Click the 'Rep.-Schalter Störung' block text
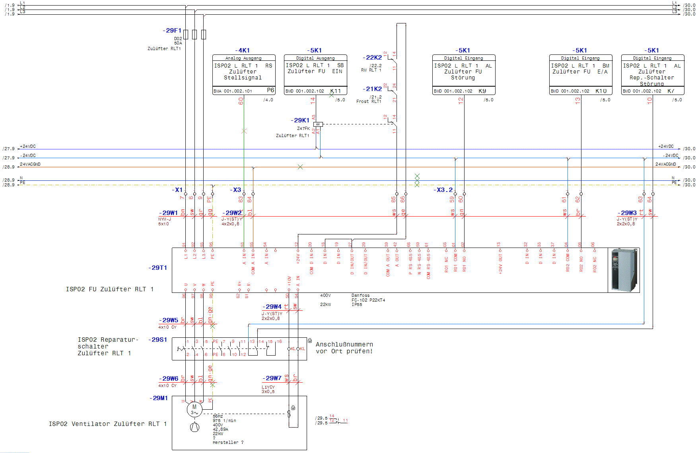This screenshot has height=453, width=696. click(652, 81)
